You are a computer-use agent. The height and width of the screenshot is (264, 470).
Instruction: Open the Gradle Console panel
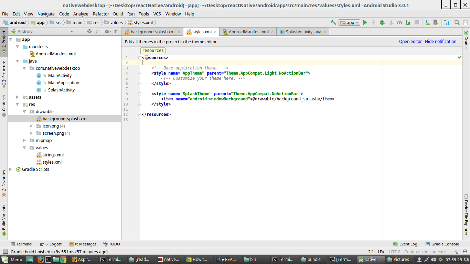(442, 244)
